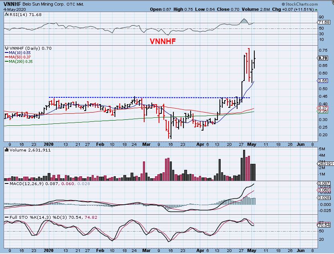Screen dimensions: 334x254
Task: Click the 0.75 label on price axis
Action: 323,50
